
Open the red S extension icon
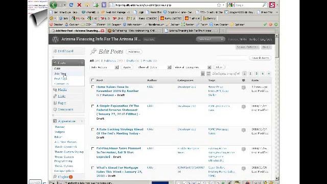[272, 5]
